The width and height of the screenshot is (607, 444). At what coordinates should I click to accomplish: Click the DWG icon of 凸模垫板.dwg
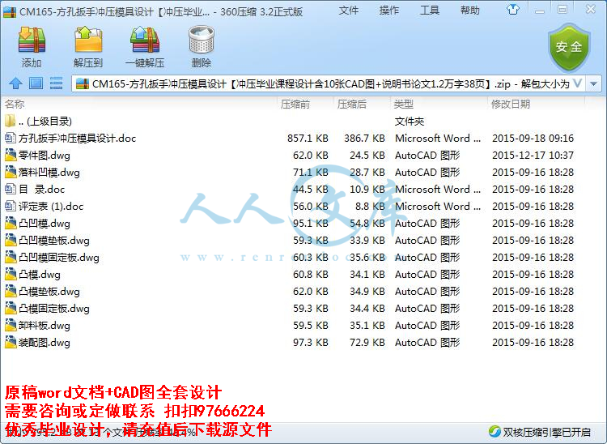click(11, 291)
